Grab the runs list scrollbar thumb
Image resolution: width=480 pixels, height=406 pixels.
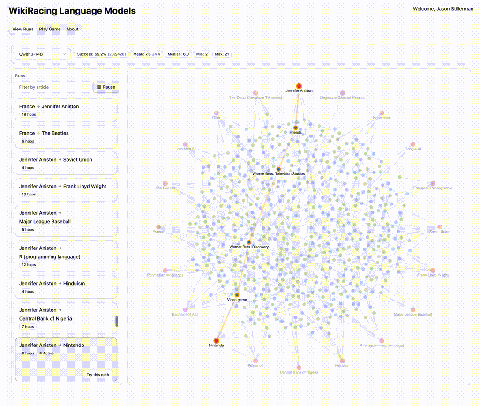click(x=116, y=322)
